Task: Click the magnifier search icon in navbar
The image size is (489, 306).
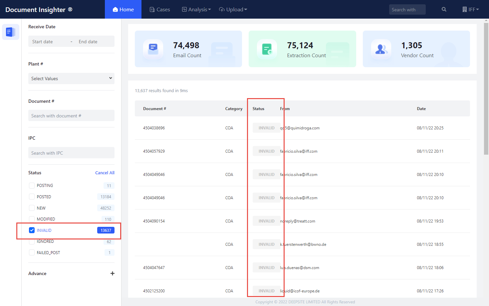Action: point(444,9)
